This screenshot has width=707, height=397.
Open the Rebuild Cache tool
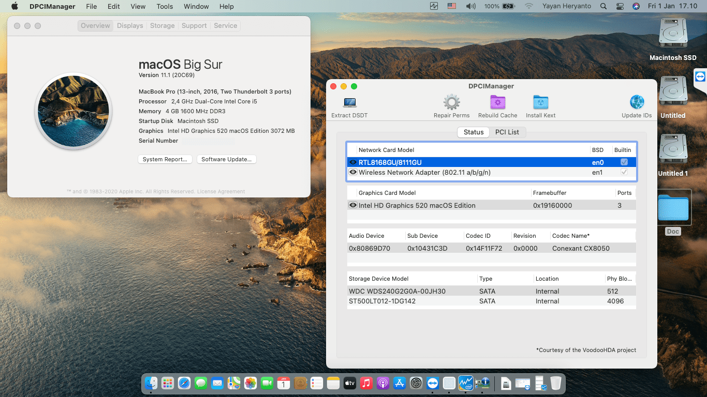click(497, 102)
